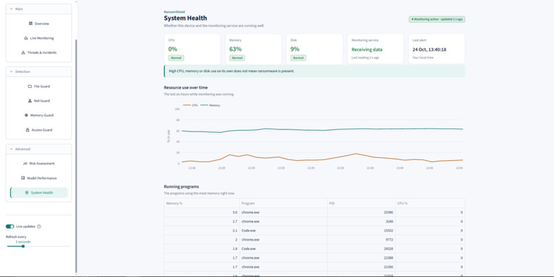This screenshot has width=554, height=277.
Task: Open the Access-Guard page
Action: [39, 130]
